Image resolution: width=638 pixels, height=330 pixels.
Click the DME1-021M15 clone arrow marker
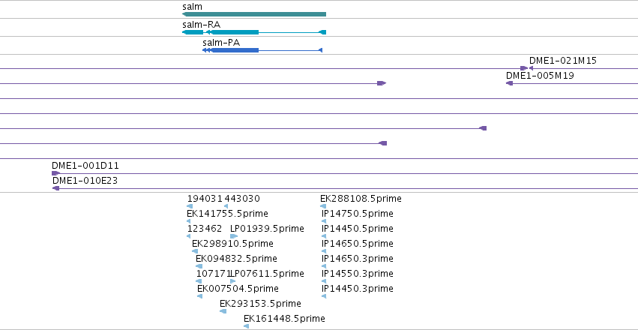(531, 68)
